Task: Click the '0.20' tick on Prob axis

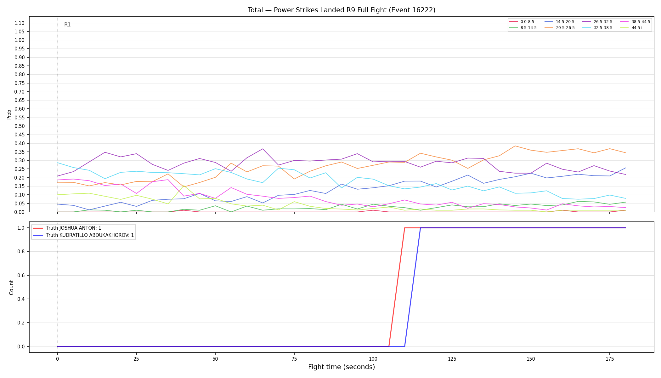Action: [20, 178]
